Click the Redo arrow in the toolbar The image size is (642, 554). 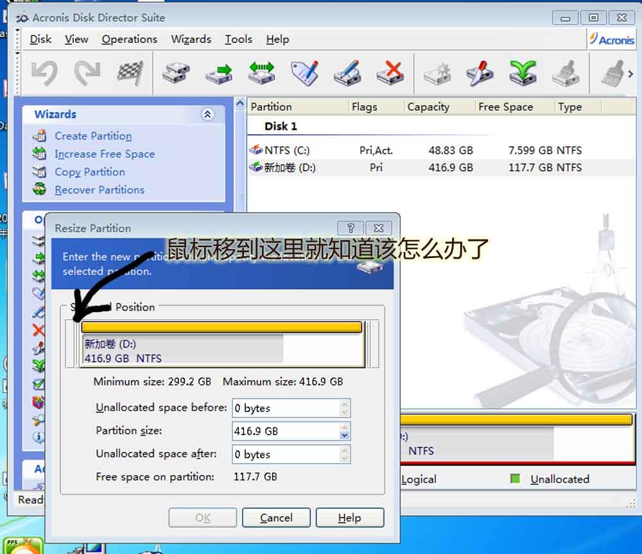pos(87,73)
